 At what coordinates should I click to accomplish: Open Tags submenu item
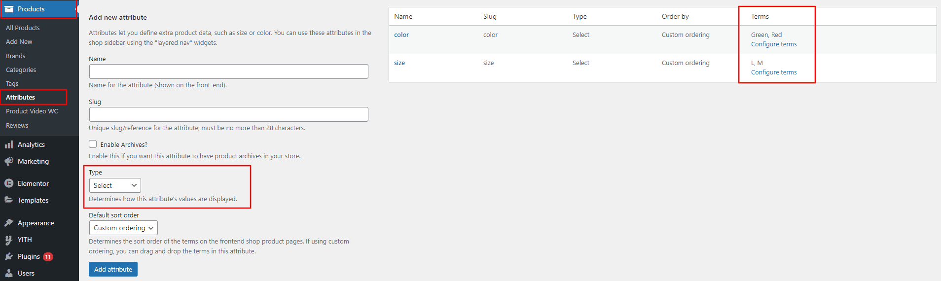(12, 84)
